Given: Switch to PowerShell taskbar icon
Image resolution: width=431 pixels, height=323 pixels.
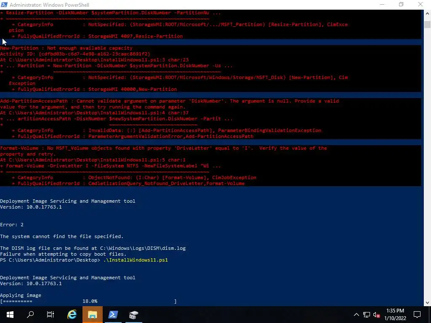Looking at the screenshot, I should tap(113, 315).
